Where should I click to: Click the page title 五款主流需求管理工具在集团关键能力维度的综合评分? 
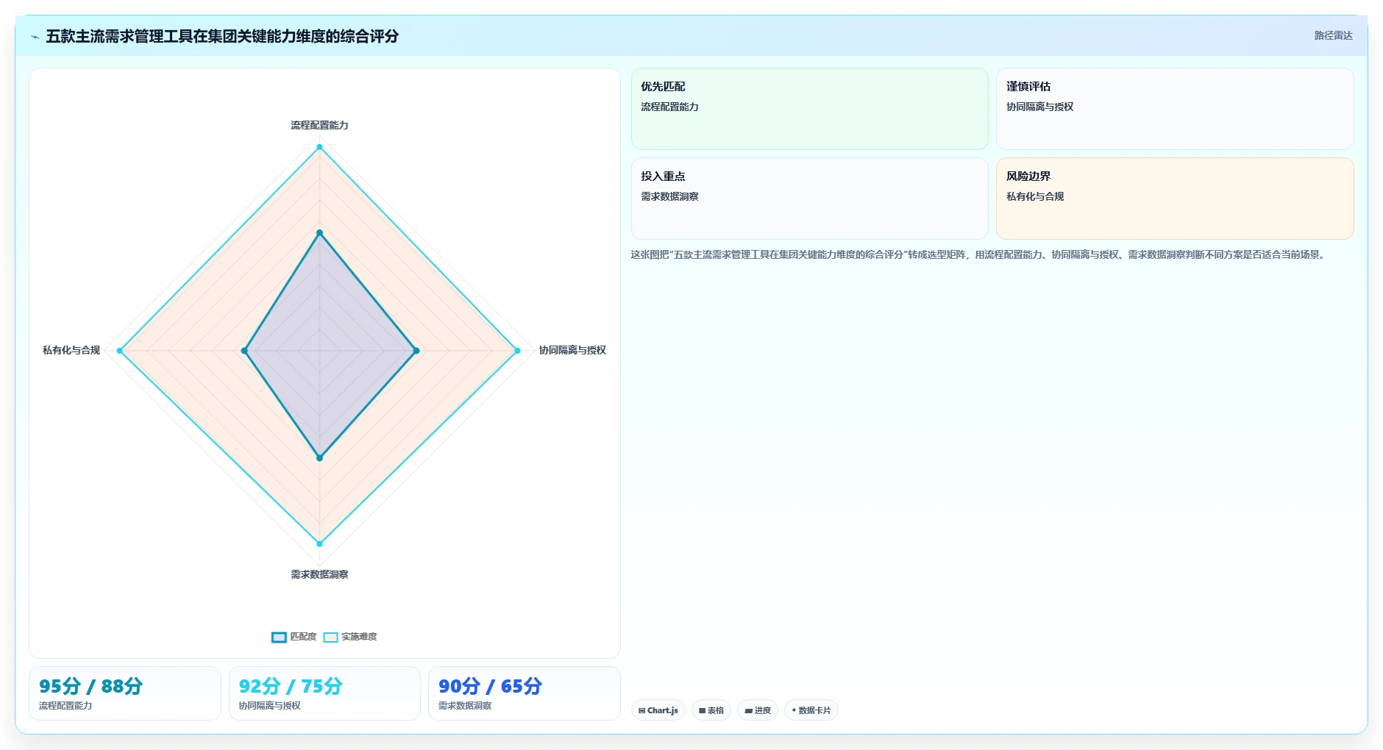pos(222,36)
